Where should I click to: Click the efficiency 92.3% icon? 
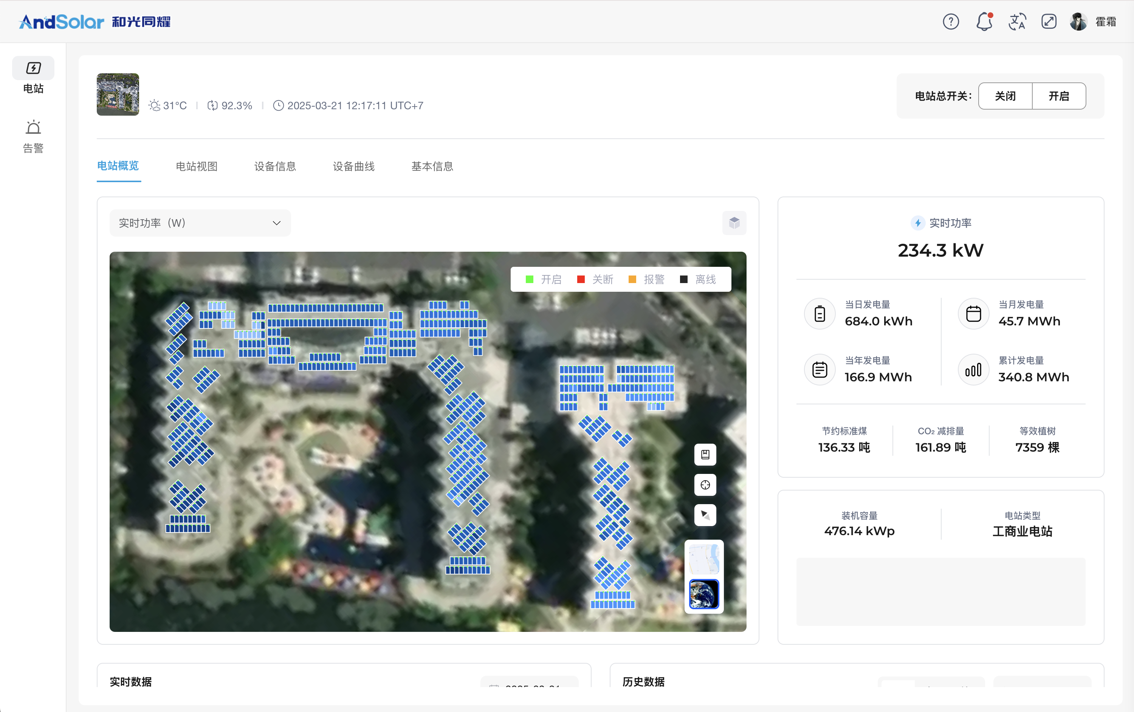(213, 105)
